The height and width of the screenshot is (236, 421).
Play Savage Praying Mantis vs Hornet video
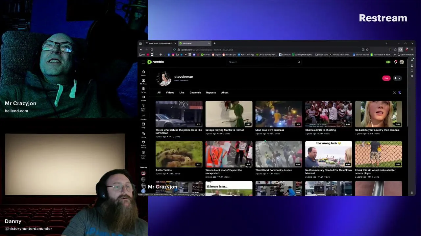point(229,114)
